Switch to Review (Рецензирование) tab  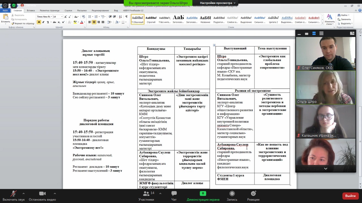coord(101,10)
